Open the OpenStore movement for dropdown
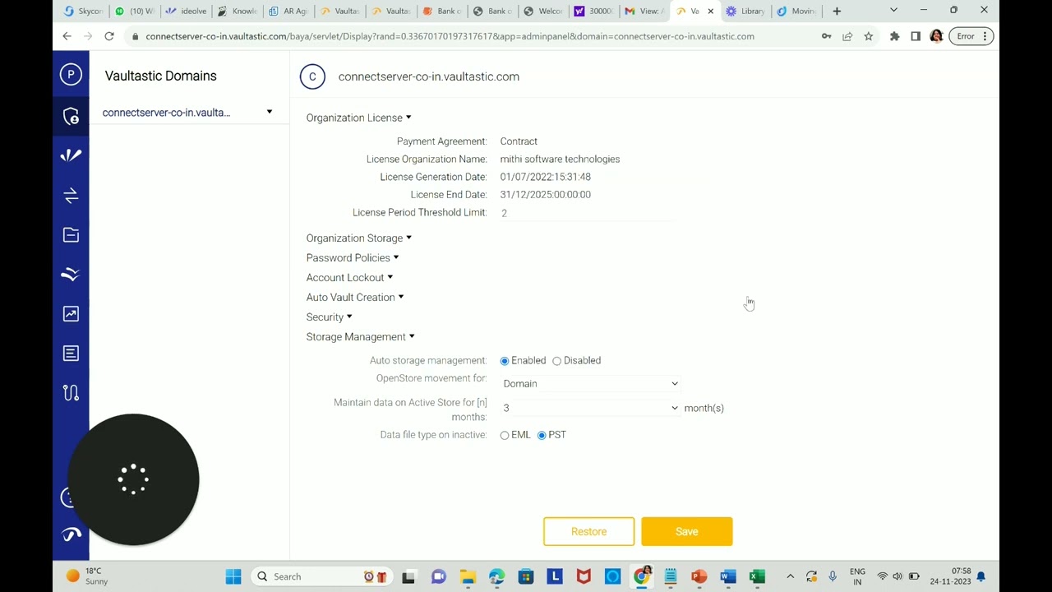The image size is (1052, 592). coord(590,384)
